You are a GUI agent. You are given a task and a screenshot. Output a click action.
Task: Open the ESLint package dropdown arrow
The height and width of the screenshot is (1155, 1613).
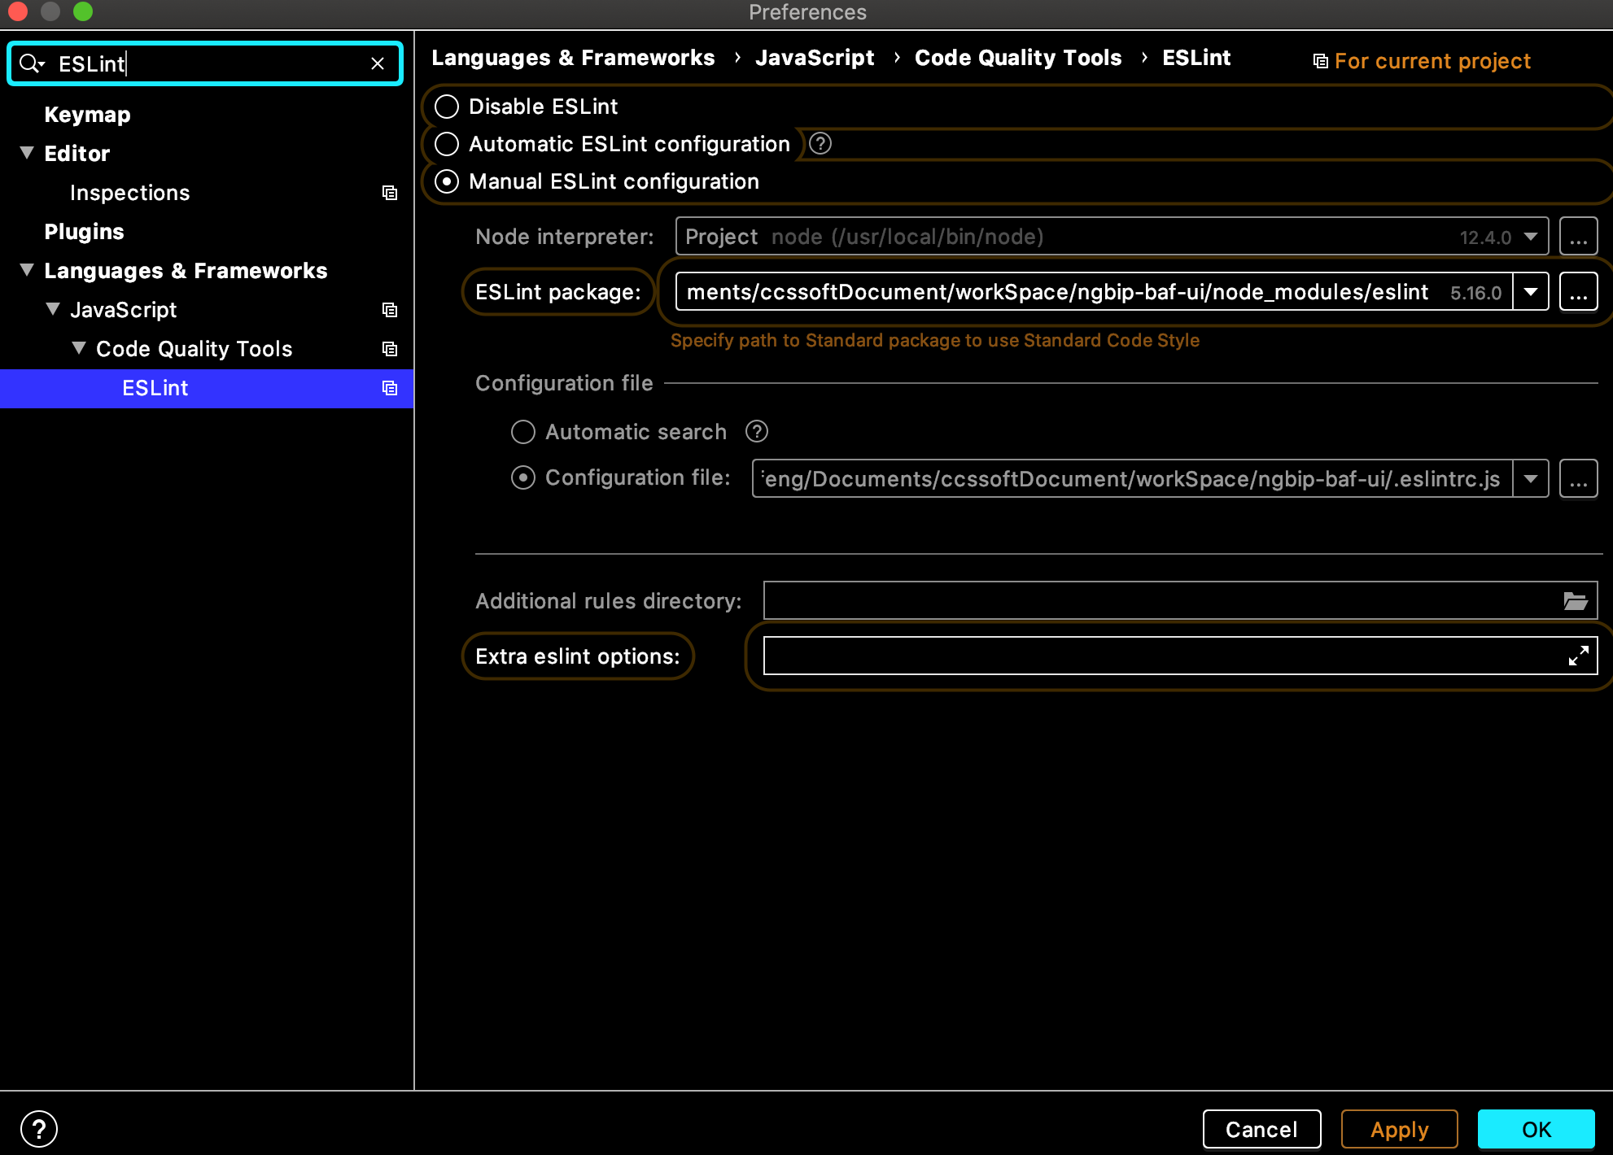pyautogui.click(x=1531, y=292)
